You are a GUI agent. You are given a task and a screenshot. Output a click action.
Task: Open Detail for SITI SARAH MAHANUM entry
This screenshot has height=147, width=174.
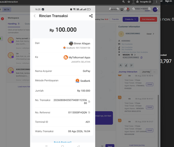pos(150,130)
